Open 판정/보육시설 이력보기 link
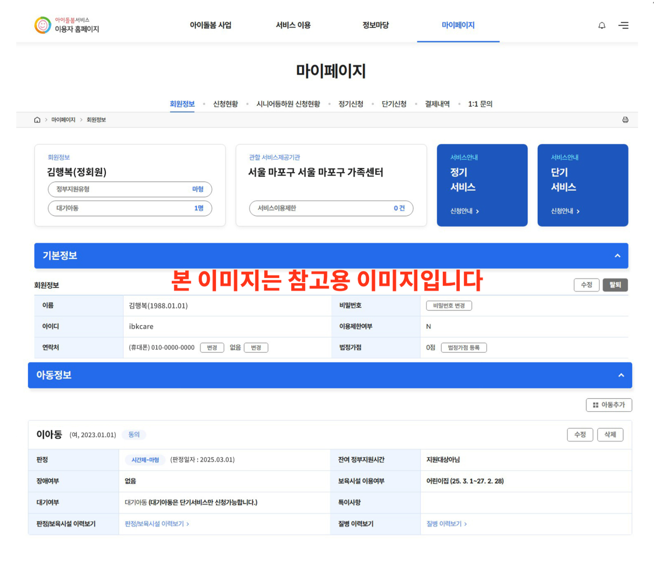 click(x=155, y=524)
